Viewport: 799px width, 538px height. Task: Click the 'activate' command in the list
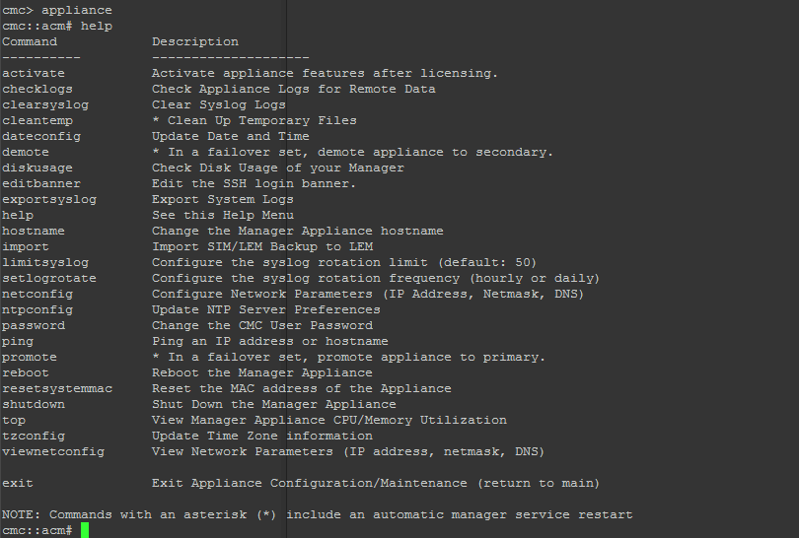(x=34, y=73)
